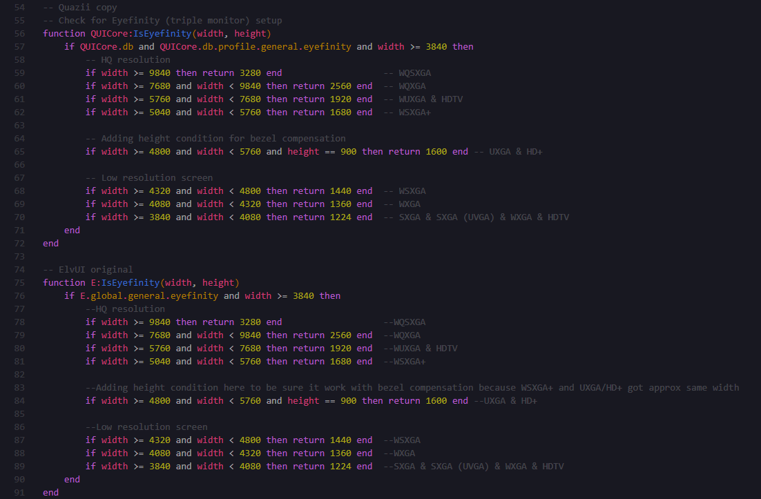Screen dimensions: 761x499
Task: Click value 1440 on line 68
Action: pos(340,190)
